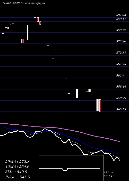Click the 591.03 price level label
This screenshot has width=129, height=181.
click(x=121, y=15)
